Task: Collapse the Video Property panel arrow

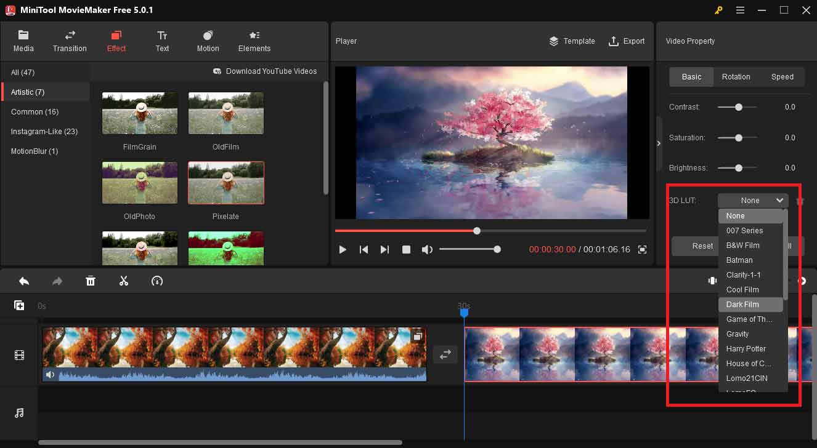Action: click(658, 143)
